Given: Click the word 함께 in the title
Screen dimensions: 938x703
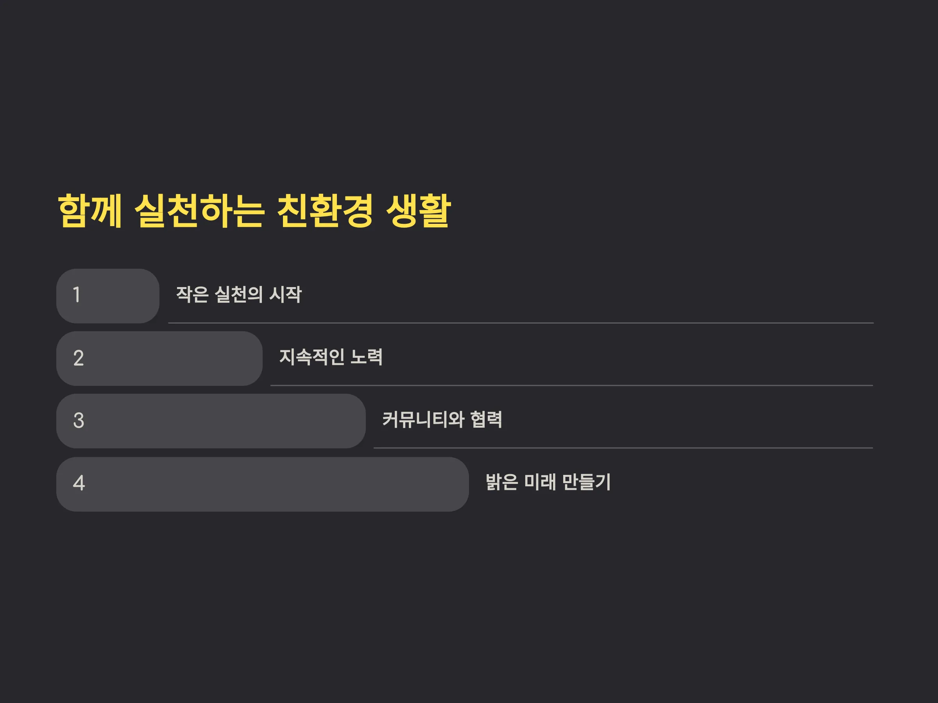Looking at the screenshot, I should click(x=90, y=211).
